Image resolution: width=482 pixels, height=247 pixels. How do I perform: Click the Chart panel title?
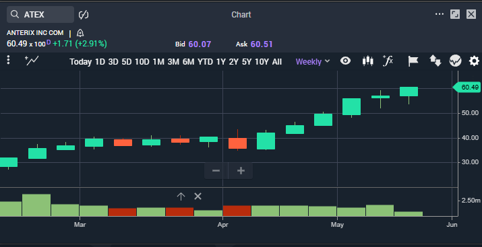(241, 14)
